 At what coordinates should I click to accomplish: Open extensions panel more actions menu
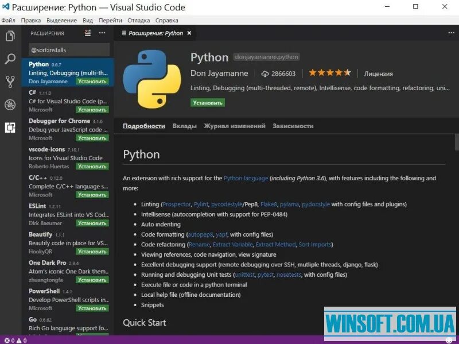[102, 33]
